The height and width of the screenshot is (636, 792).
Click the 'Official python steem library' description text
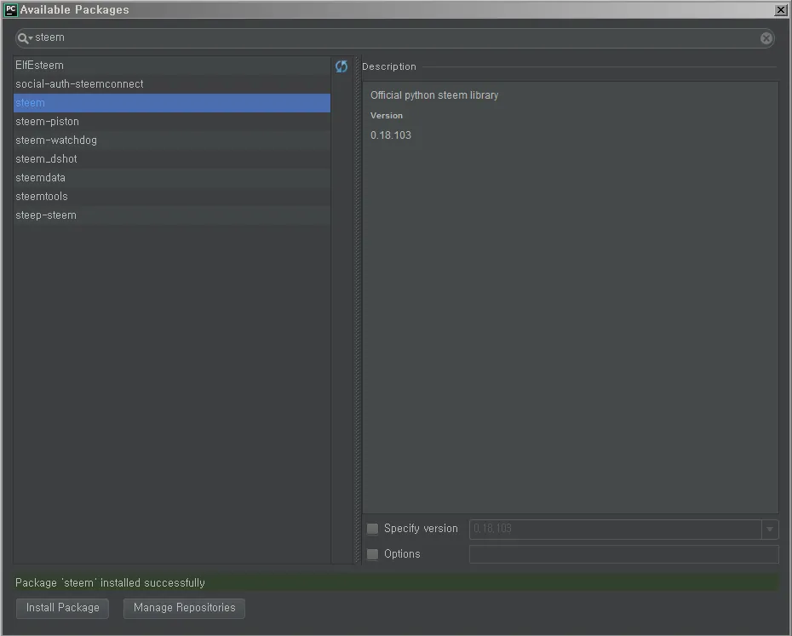433,95
